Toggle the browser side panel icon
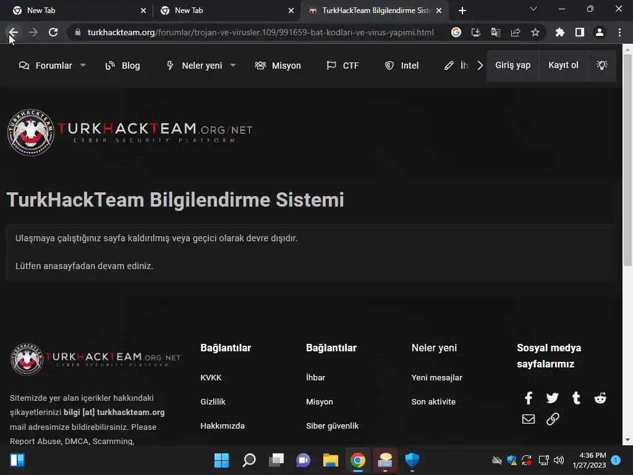633x475 pixels. click(x=579, y=32)
